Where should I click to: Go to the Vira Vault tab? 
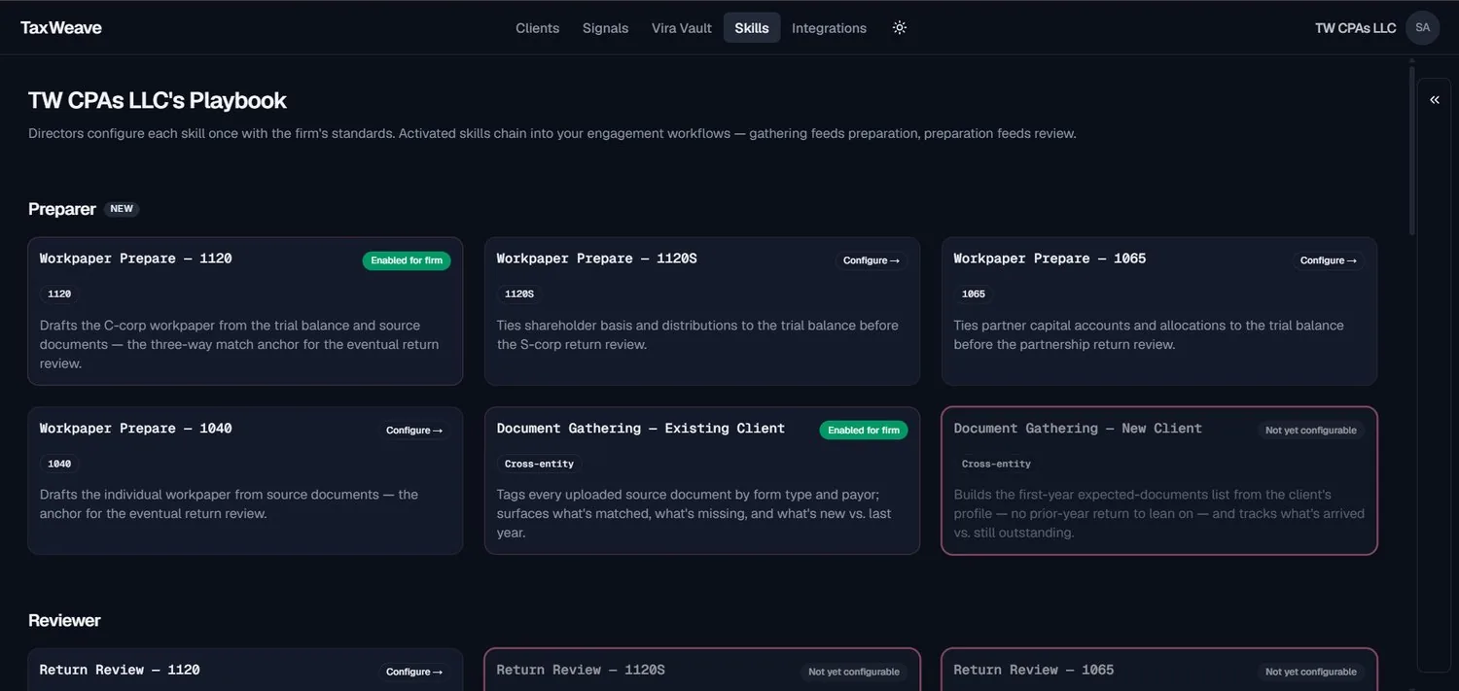(x=682, y=28)
